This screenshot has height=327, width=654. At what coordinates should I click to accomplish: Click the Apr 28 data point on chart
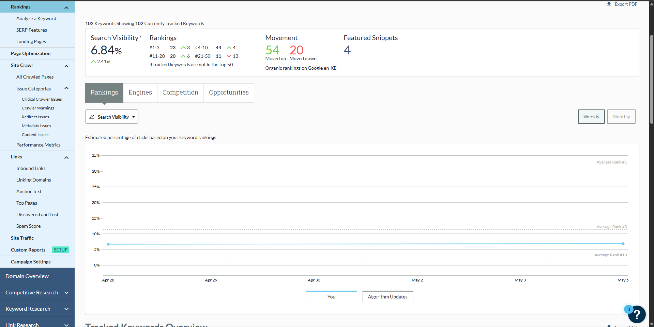(108, 244)
